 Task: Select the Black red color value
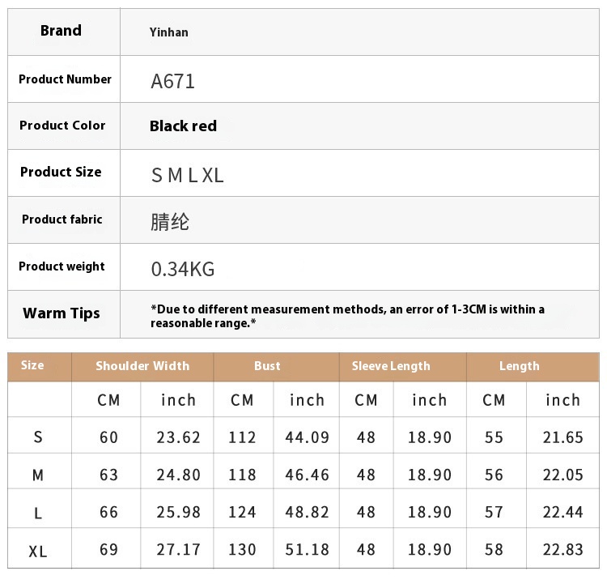183,126
